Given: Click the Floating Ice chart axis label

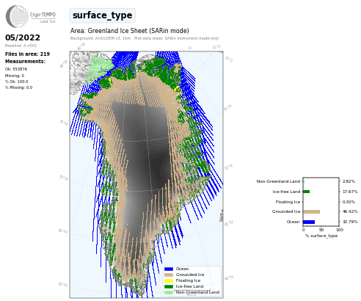Looking at the screenshot, I should click(288, 202).
